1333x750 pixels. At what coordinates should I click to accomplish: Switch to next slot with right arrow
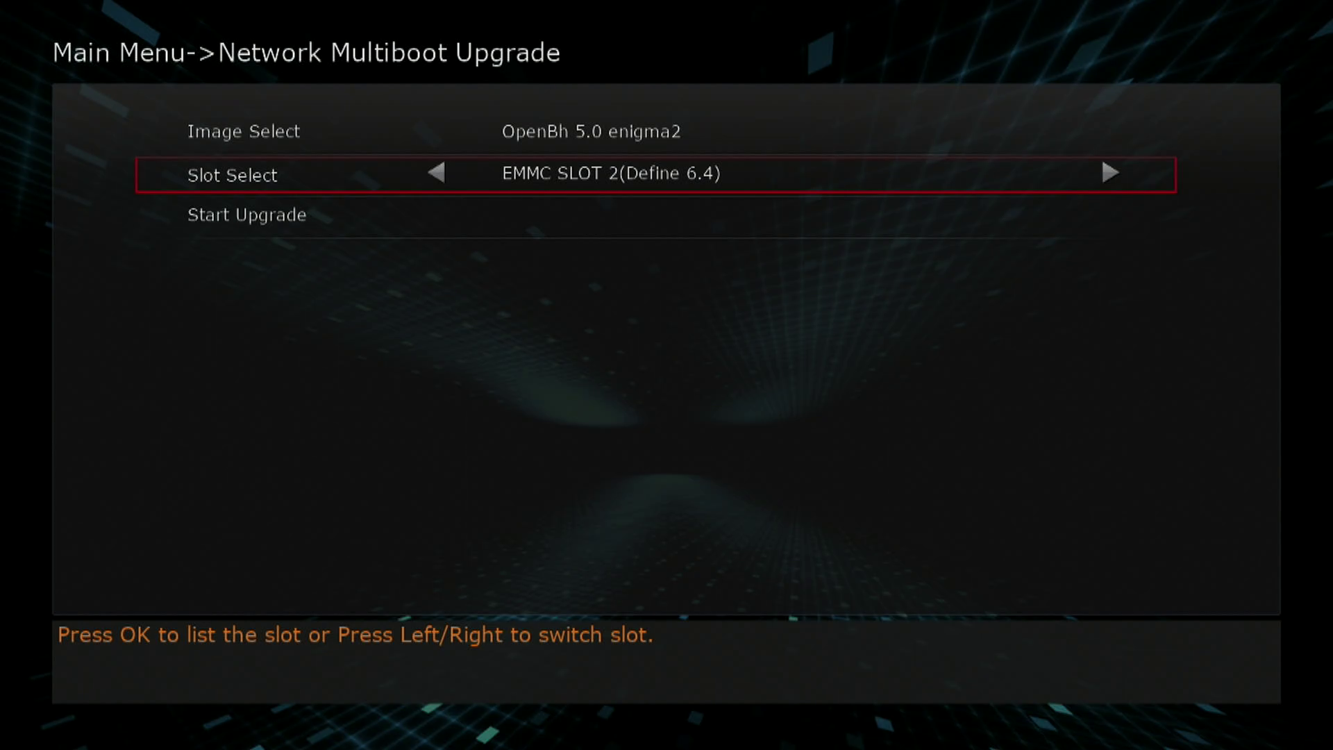pos(1110,172)
